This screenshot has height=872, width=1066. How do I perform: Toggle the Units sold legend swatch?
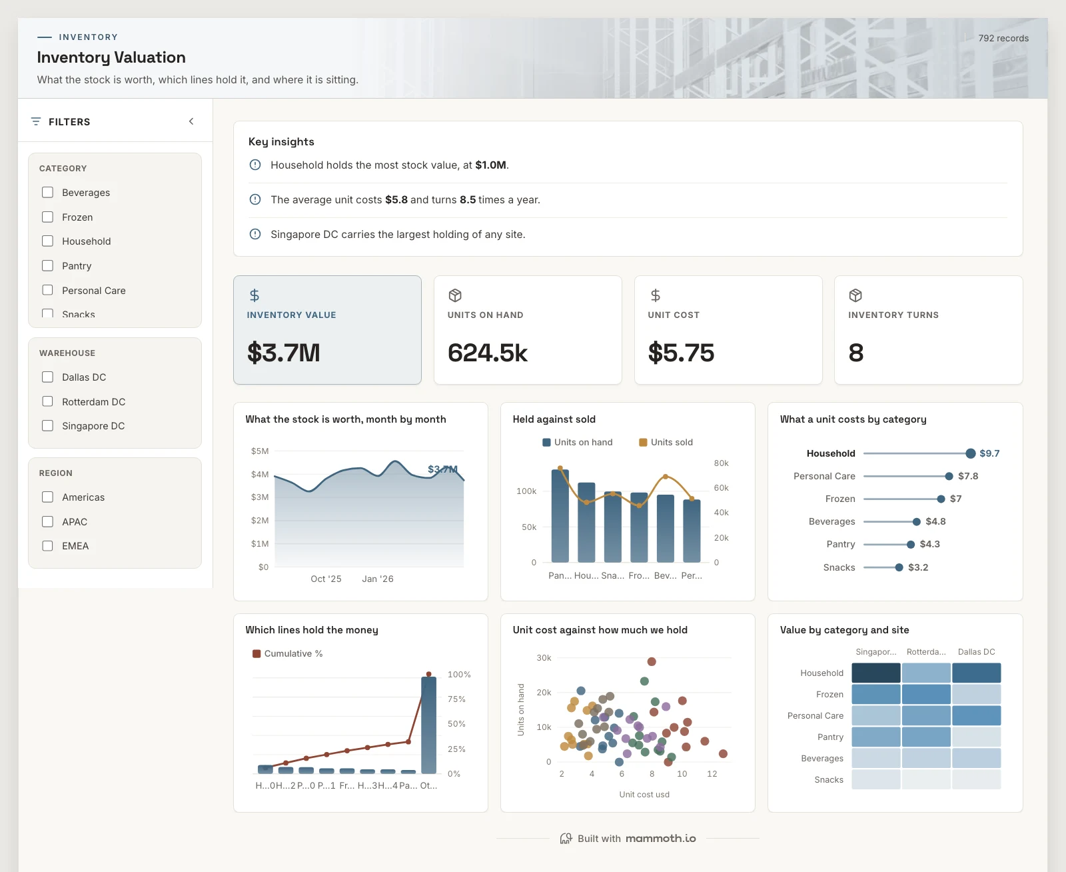click(x=643, y=442)
